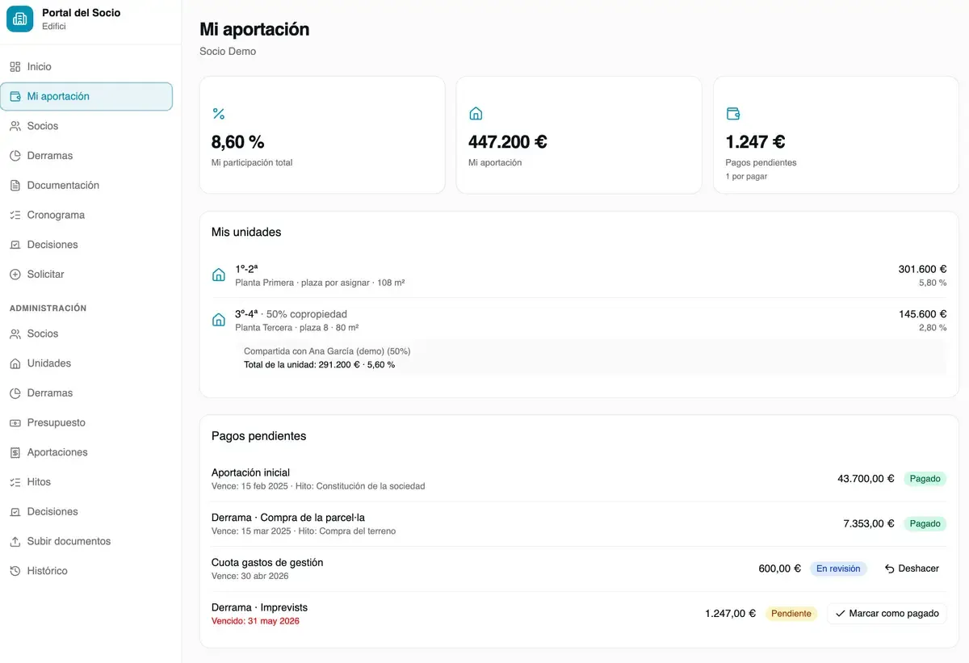The width and height of the screenshot is (969, 663).
Task: Click the Aportación inicial payment row title
Action: pos(250,473)
